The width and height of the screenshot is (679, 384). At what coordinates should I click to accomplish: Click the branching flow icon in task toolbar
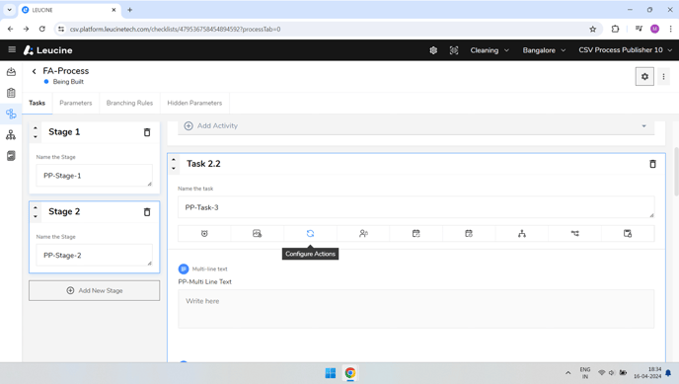tap(574, 233)
